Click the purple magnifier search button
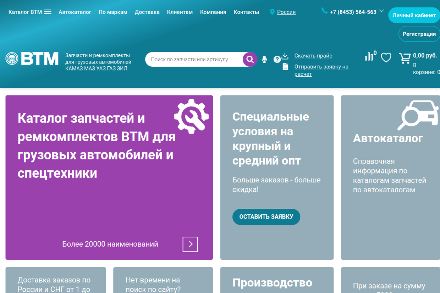Image resolution: width=440 pixels, height=293 pixels. coord(250,59)
